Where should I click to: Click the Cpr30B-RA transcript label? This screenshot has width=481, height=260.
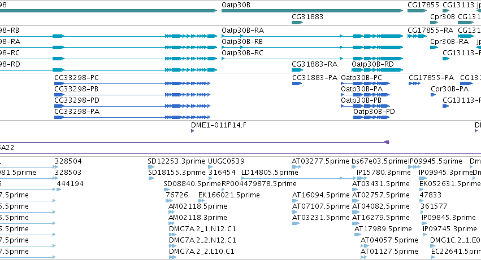tap(449, 42)
